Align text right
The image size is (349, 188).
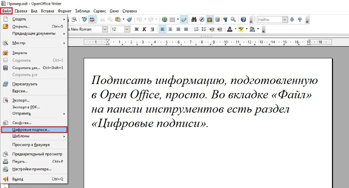[x=178, y=29]
